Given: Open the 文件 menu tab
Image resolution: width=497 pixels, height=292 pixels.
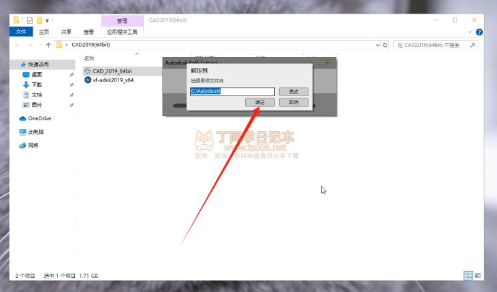Looking at the screenshot, I should tap(21, 32).
